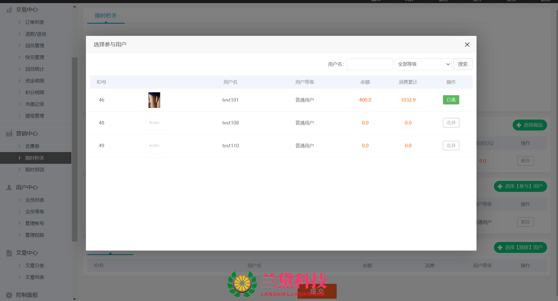The image size is (558, 301).
Task: Select user test108 in the list
Action: (x=451, y=123)
